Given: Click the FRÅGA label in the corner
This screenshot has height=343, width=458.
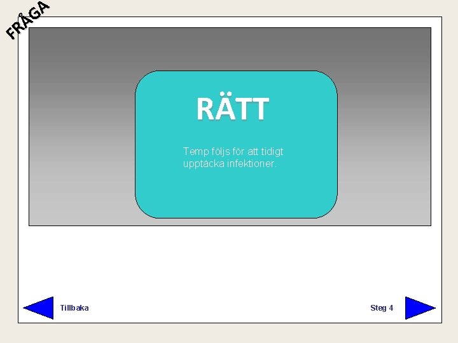Looking at the screenshot, I should coord(27,20).
